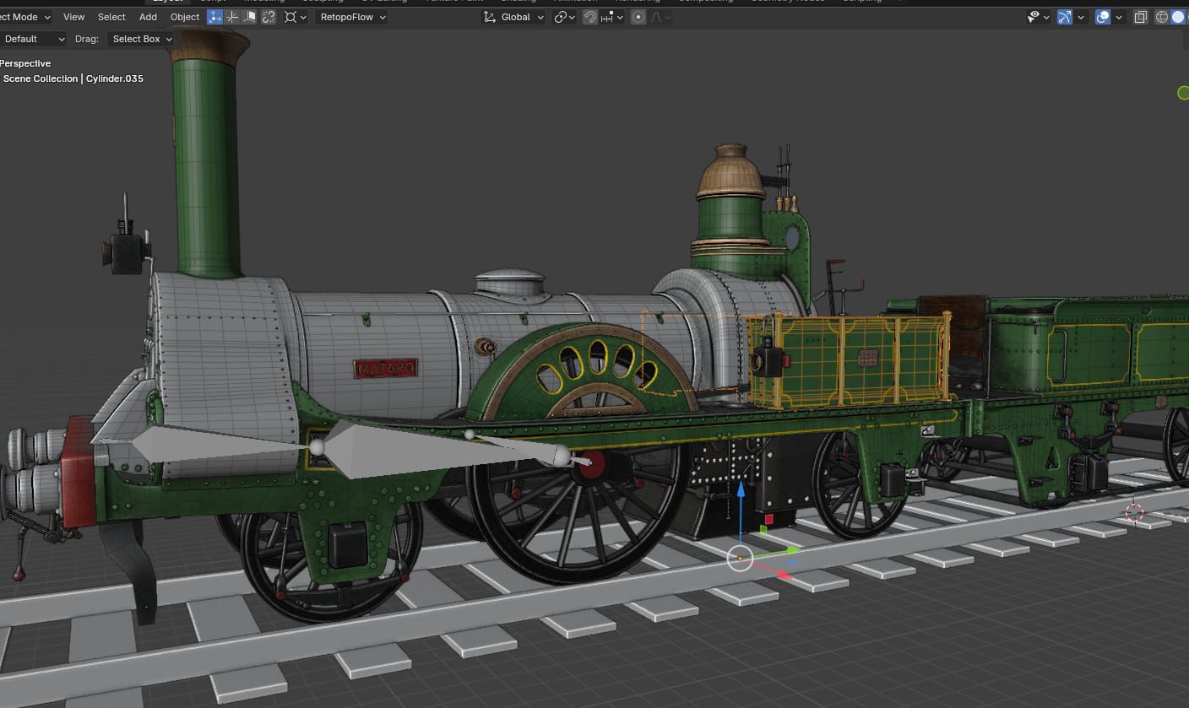Click the highlighted blue icon after Object menu

coord(215,17)
